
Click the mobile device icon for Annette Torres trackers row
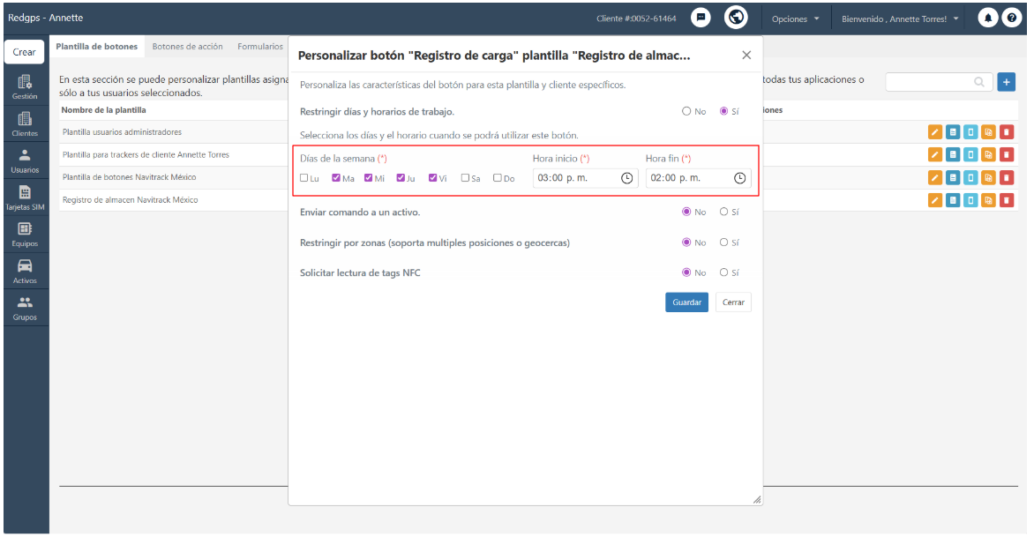[x=970, y=155]
